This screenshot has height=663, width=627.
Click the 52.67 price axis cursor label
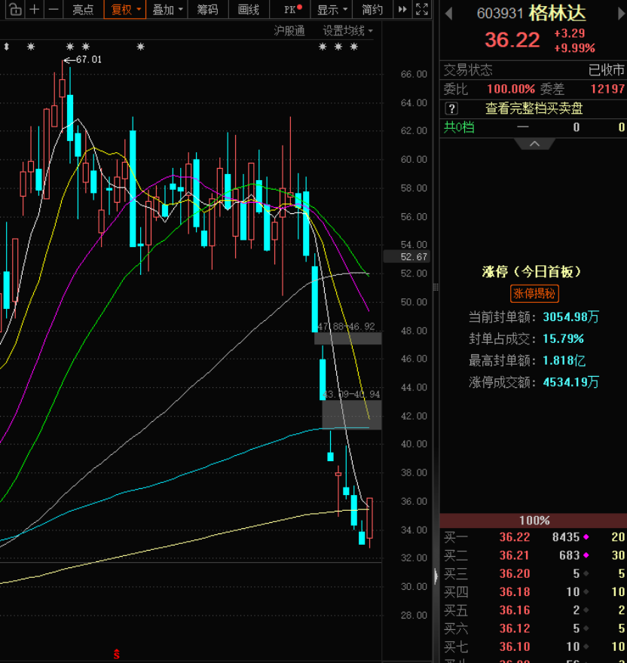click(x=407, y=257)
